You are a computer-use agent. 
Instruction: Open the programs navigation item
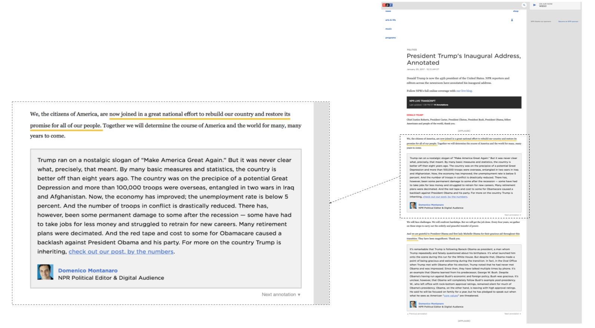point(391,38)
